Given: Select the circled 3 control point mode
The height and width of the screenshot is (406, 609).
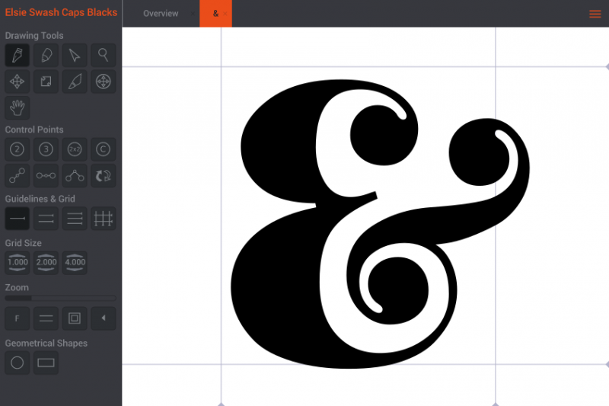Looking at the screenshot, I should click(x=46, y=149).
